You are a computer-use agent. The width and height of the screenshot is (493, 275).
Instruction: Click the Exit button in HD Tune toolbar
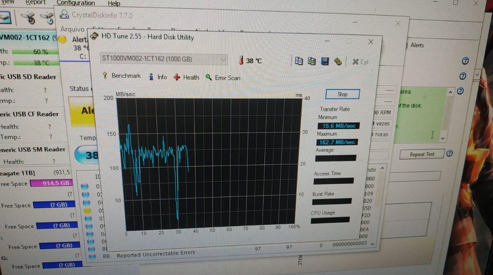361,62
